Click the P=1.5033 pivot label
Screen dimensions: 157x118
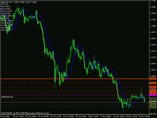point(5,18)
